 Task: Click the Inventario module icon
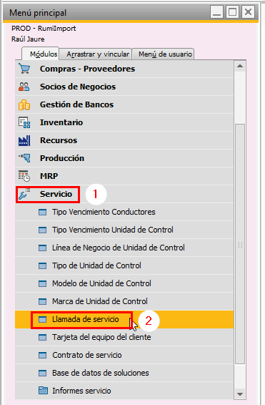(x=24, y=122)
